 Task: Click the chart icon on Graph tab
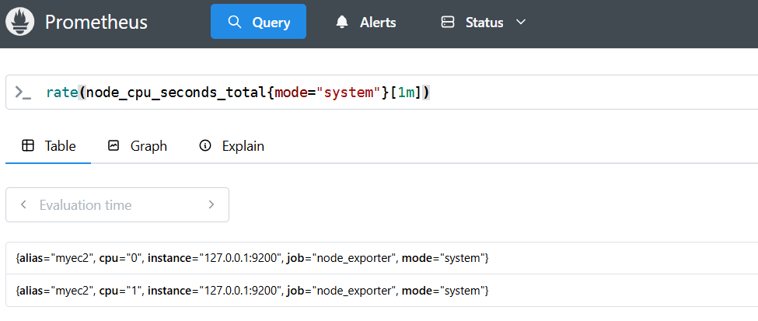(x=114, y=145)
